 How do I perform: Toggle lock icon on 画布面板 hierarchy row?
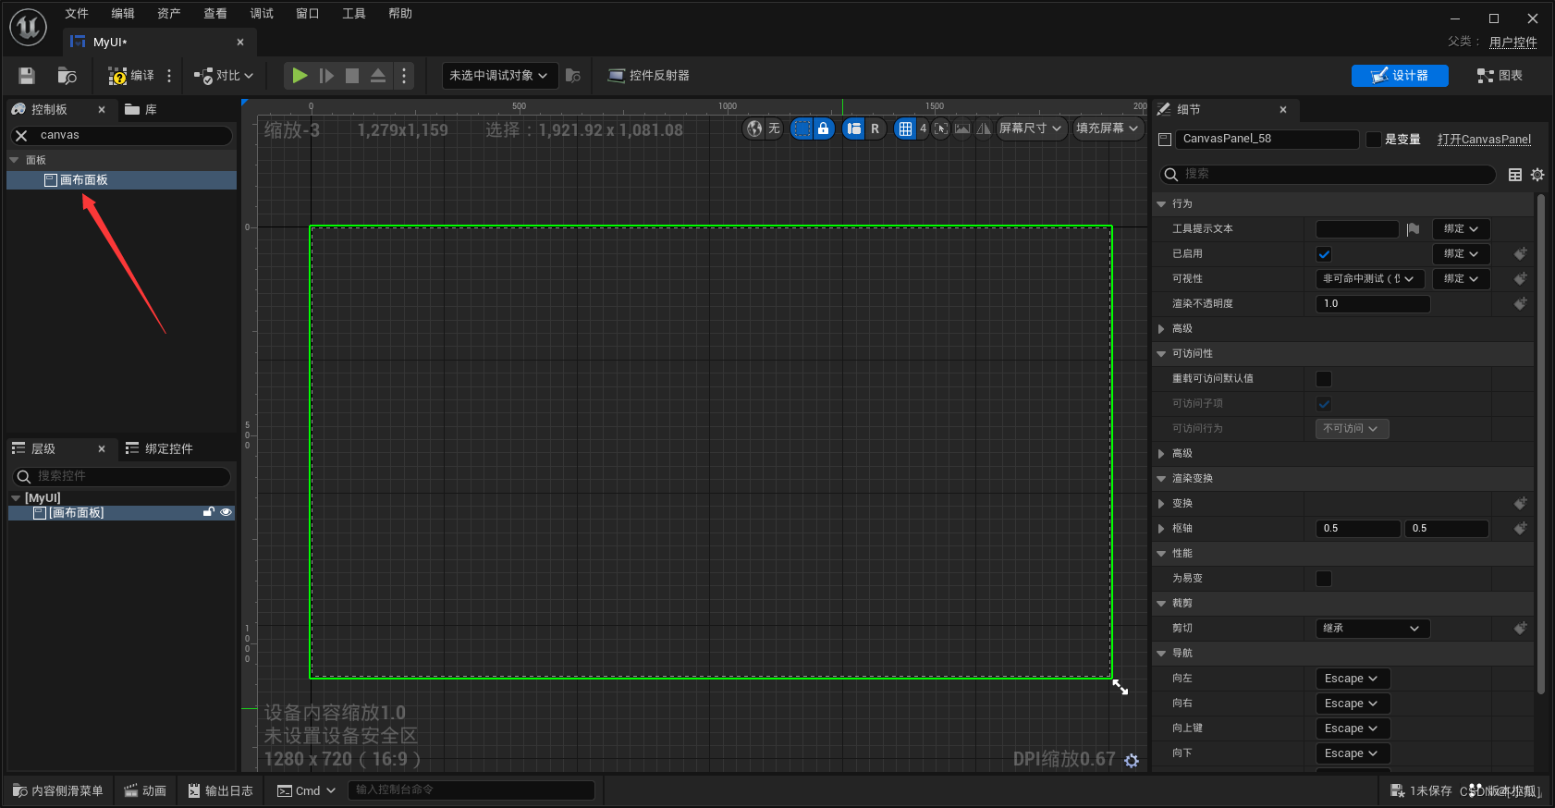coord(209,512)
